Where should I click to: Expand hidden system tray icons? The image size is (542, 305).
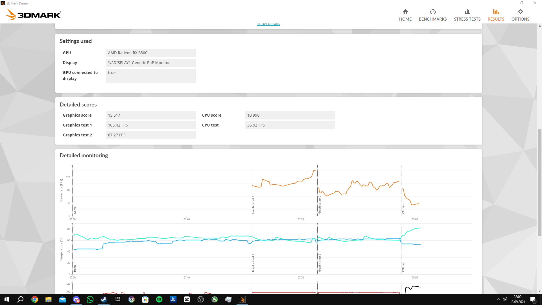coord(498,299)
